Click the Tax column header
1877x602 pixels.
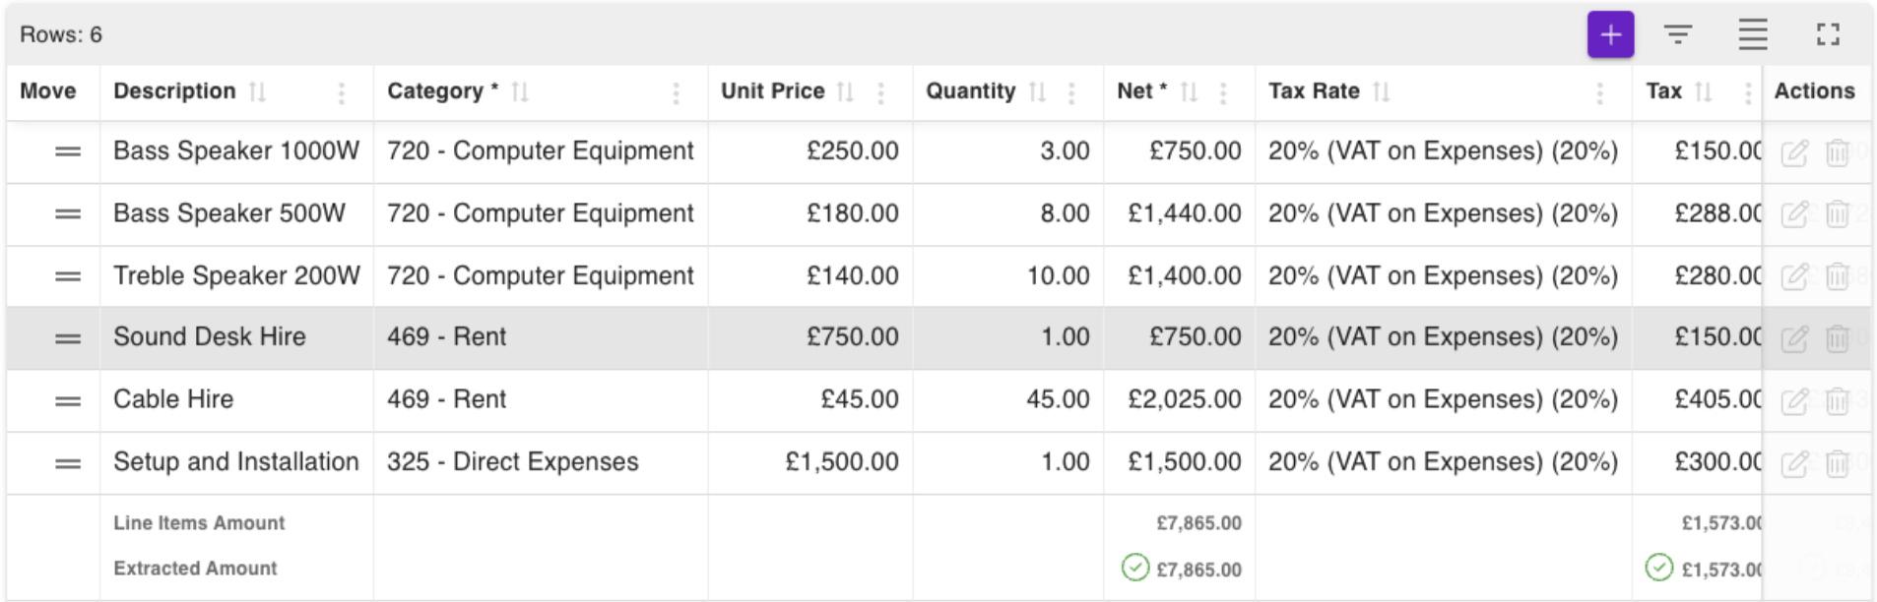coord(1663,91)
